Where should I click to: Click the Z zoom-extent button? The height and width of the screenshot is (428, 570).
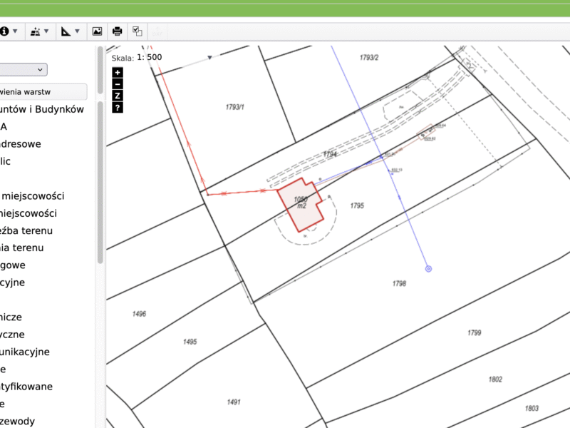point(118,96)
